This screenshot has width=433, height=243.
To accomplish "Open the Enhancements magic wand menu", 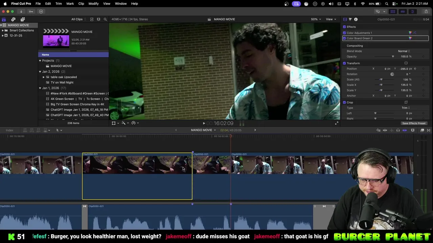I will 124,123.
